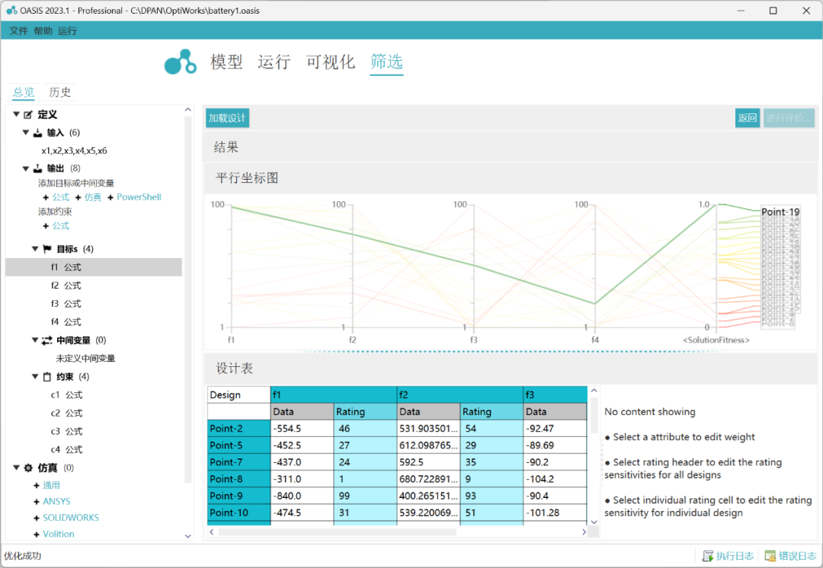Click the OASIS app icon in title bar
823x568 pixels.
[x=11, y=11]
